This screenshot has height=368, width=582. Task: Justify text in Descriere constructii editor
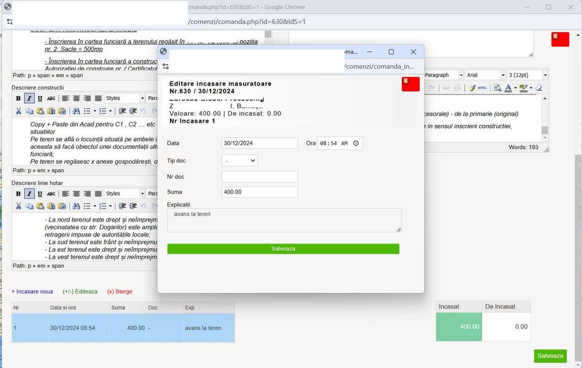coord(98,98)
